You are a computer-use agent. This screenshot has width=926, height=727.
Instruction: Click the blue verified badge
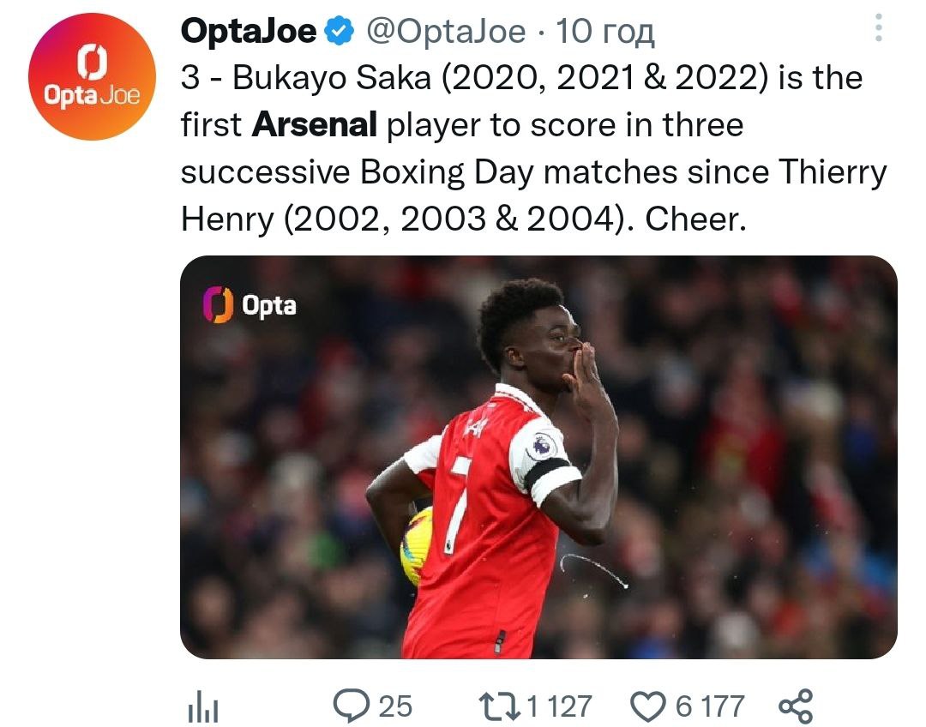pos(340,32)
